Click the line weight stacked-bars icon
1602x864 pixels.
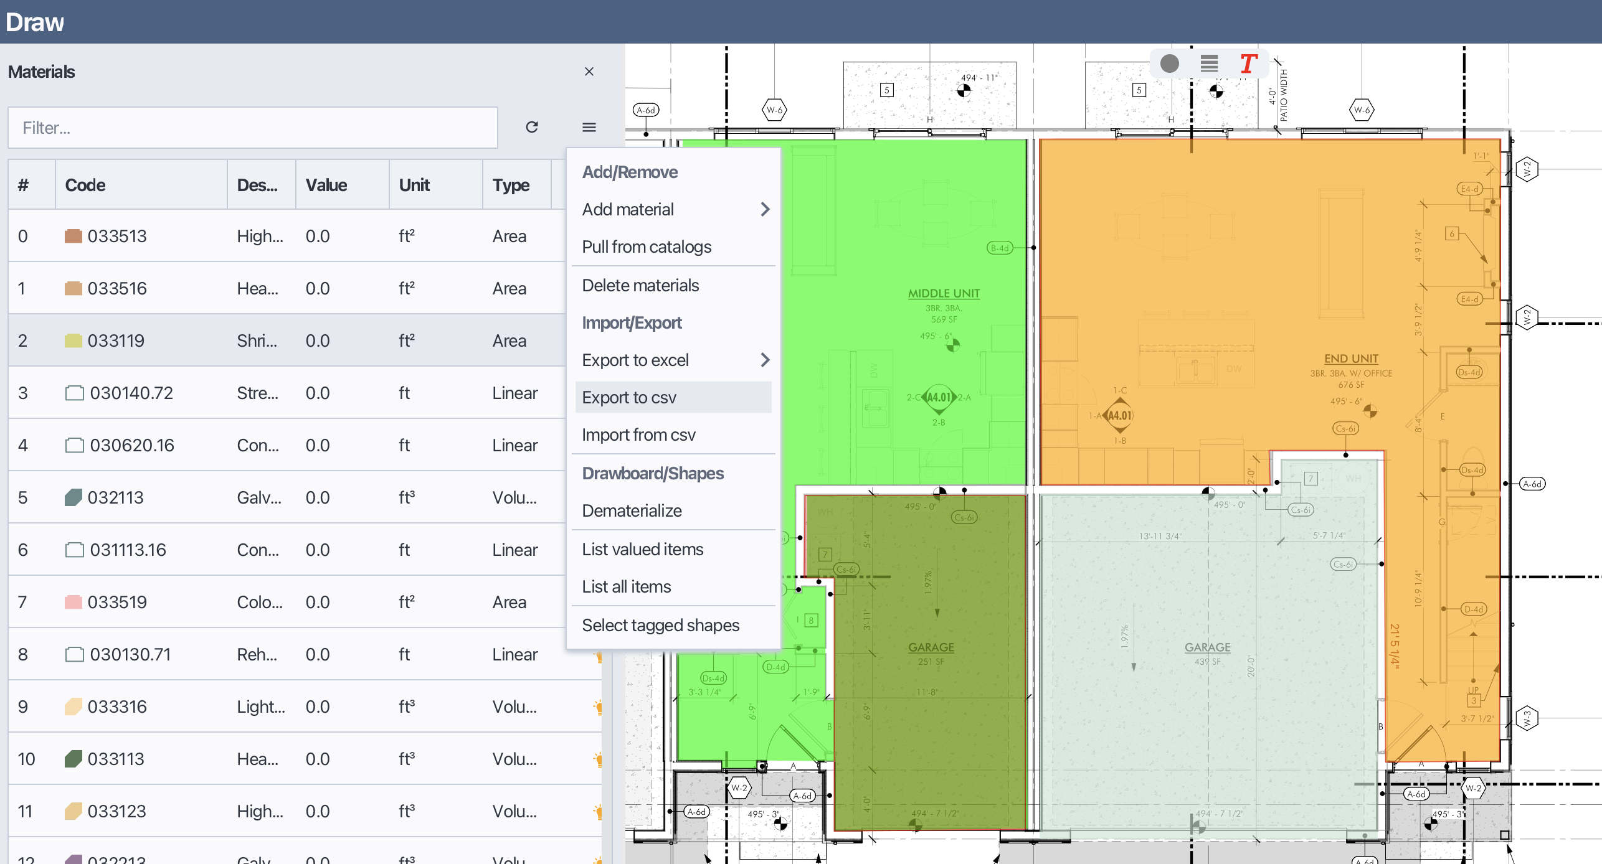coord(1209,63)
